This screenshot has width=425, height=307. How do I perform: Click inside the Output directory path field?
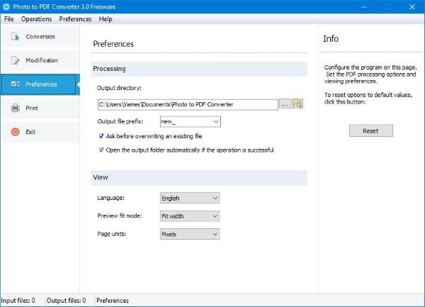[x=188, y=104]
